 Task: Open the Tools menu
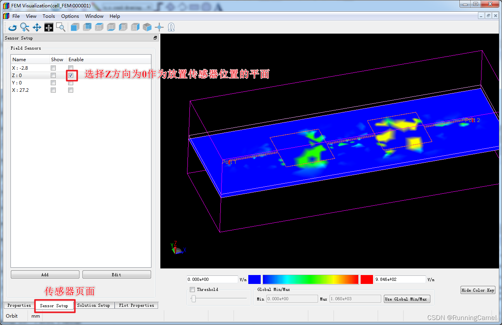click(x=49, y=16)
